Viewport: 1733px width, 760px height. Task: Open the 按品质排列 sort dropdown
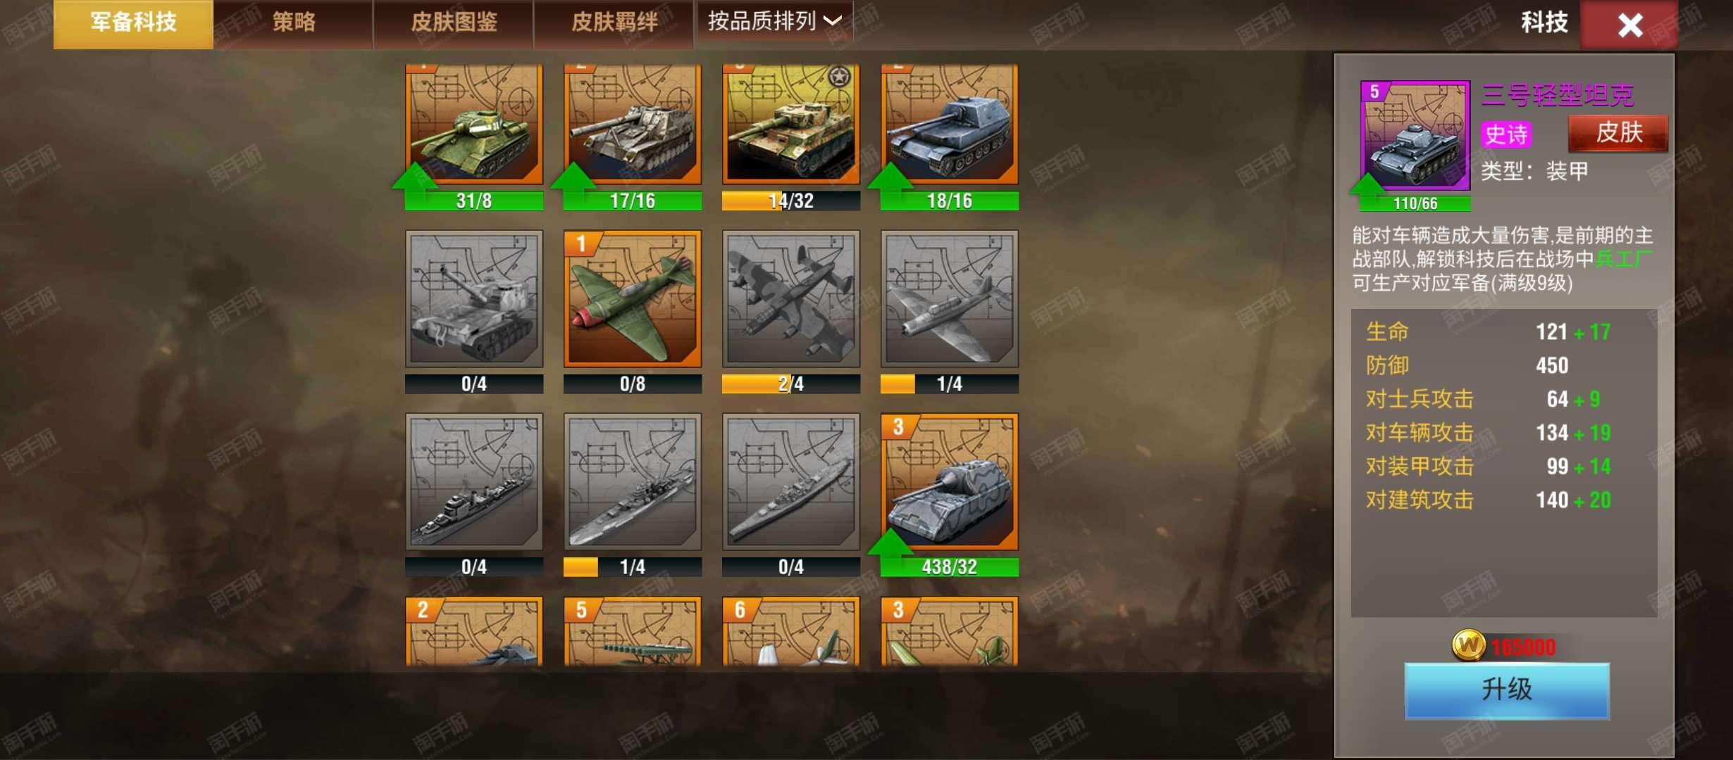tap(774, 22)
